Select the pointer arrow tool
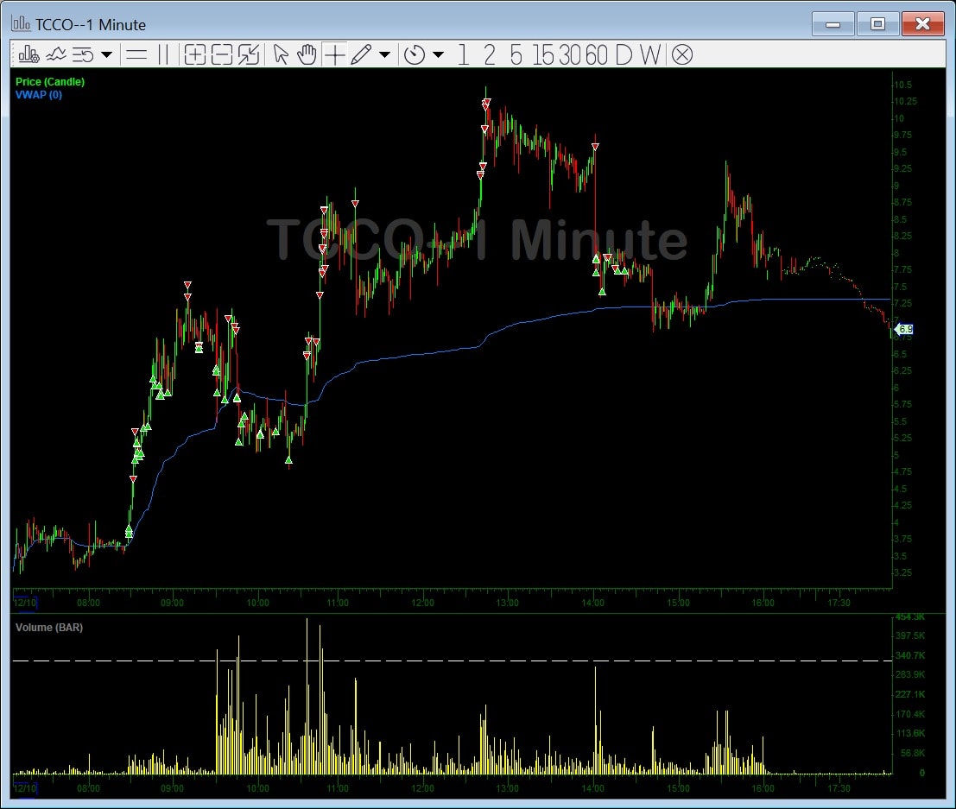The height and width of the screenshot is (809, 956). (280, 54)
